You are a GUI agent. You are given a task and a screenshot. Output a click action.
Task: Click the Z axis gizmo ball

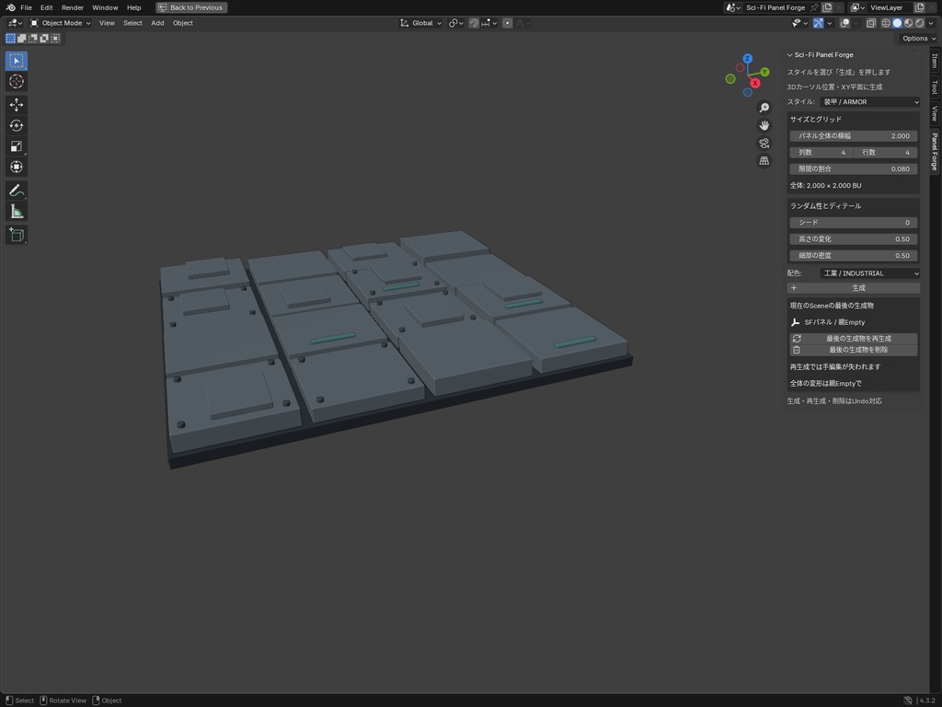click(x=747, y=58)
